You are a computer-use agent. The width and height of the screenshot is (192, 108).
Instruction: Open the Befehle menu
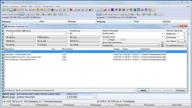[24, 6]
